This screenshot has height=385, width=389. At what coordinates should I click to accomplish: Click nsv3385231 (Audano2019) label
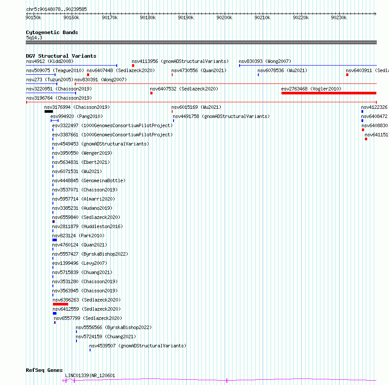tap(82, 208)
